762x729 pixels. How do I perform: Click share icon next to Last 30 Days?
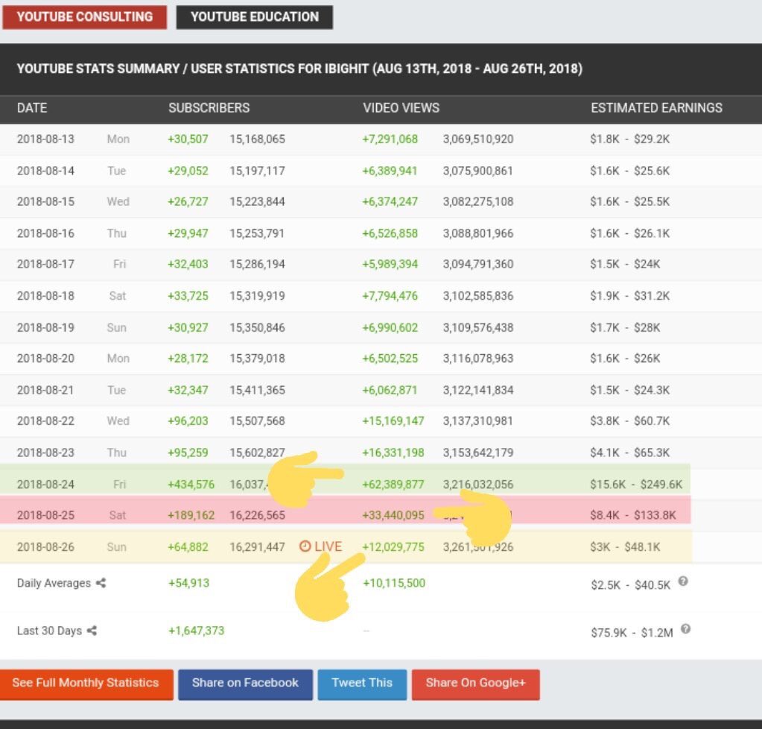[92, 631]
